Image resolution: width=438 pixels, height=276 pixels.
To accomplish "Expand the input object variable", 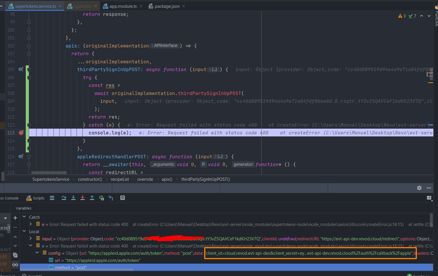I will point(31,238).
